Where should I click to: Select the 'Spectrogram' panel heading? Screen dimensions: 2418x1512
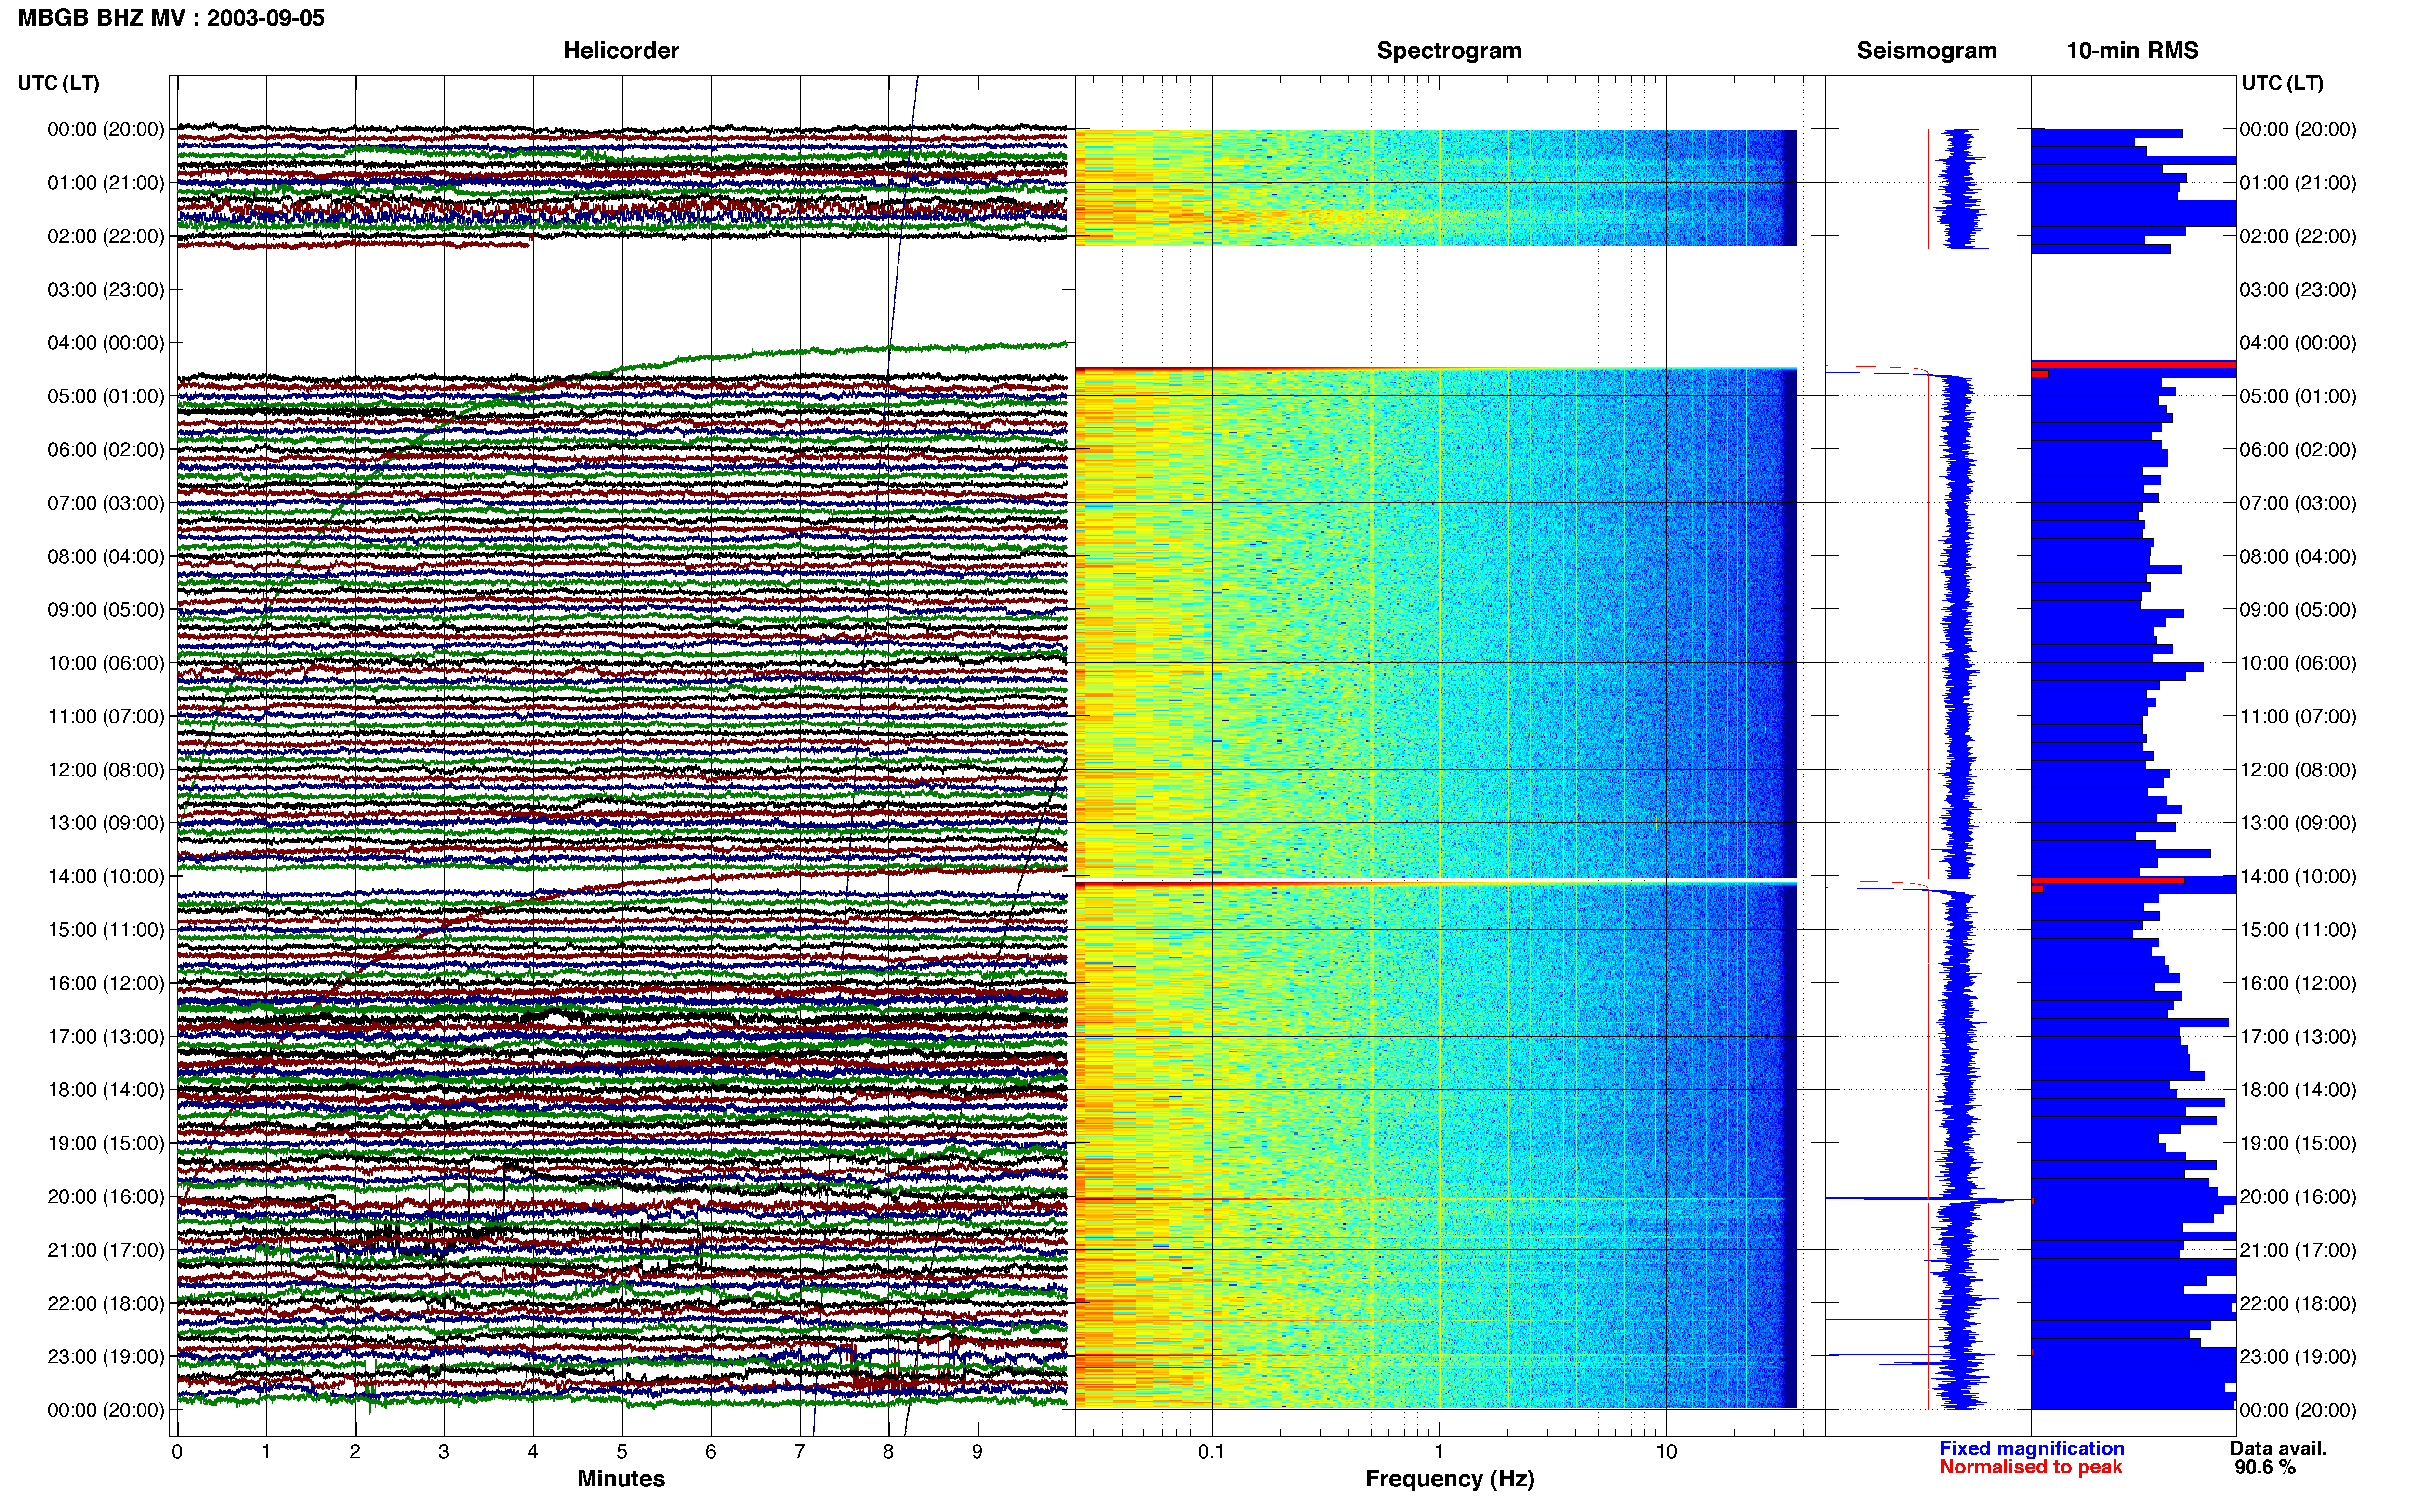(x=1449, y=50)
